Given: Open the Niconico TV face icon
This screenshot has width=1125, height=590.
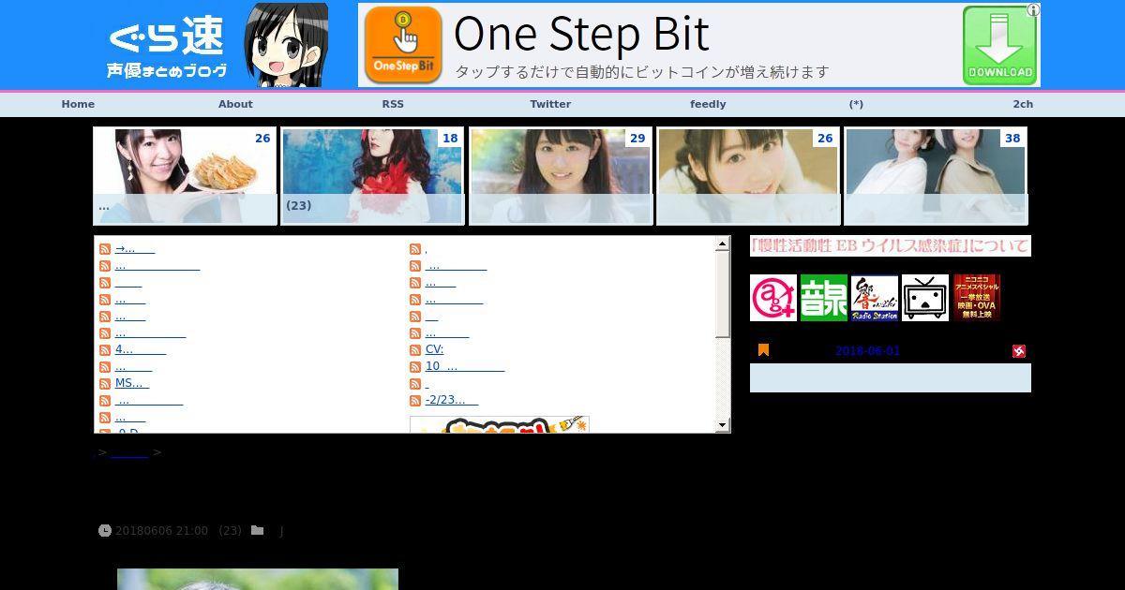Looking at the screenshot, I should 925,298.
